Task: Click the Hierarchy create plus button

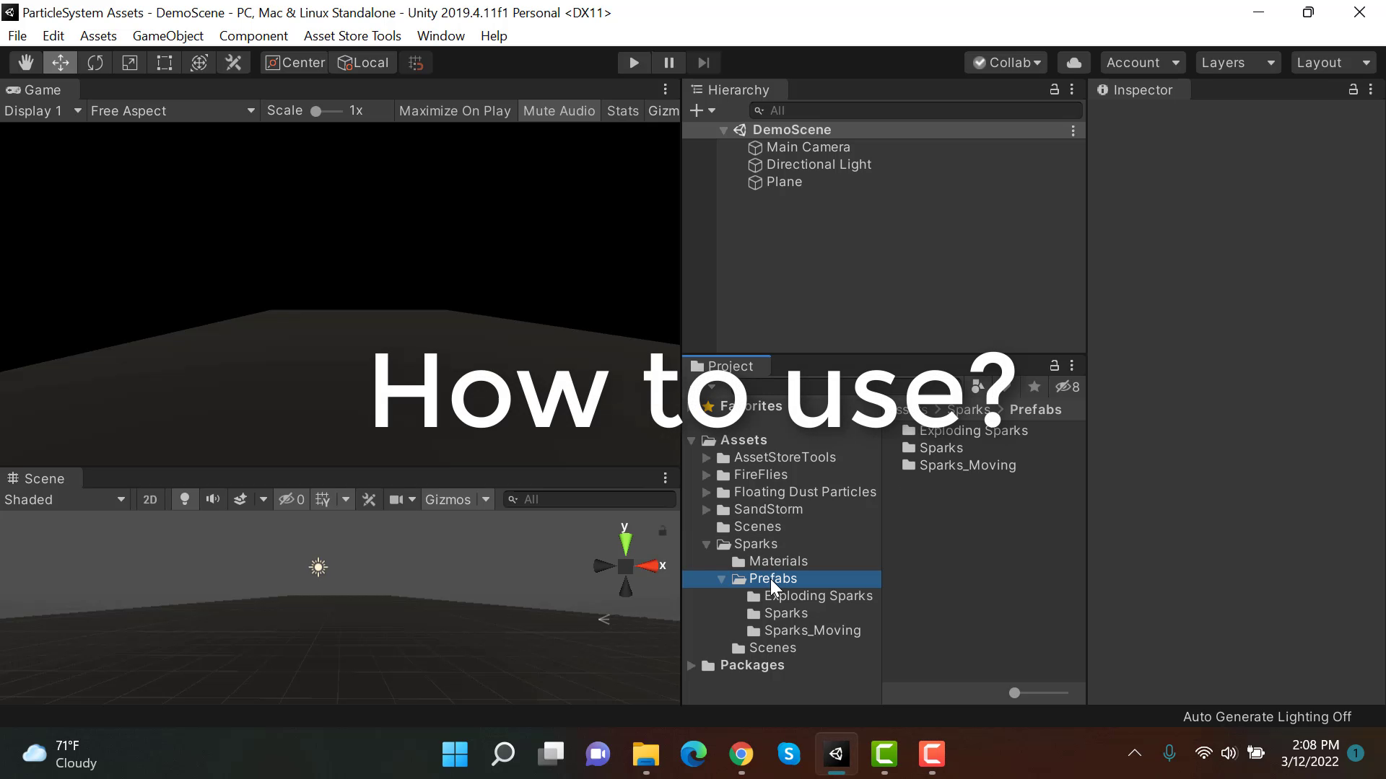Action: (702, 110)
